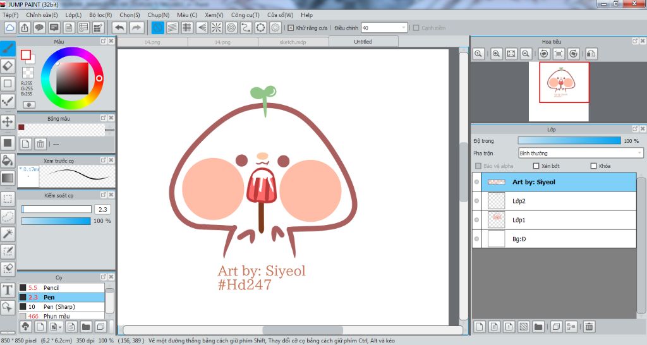
Task: Rotate canvas right in navigator
Action: [574, 54]
